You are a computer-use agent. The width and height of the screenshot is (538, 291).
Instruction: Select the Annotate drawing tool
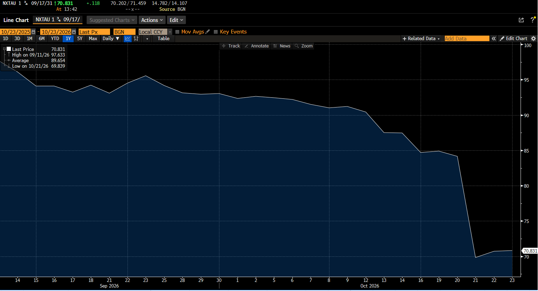tap(256, 46)
